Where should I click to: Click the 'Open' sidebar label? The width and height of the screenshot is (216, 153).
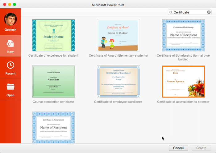(10, 95)
